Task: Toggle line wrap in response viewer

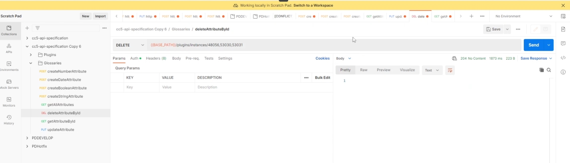Action: click(x=450, y=70)
